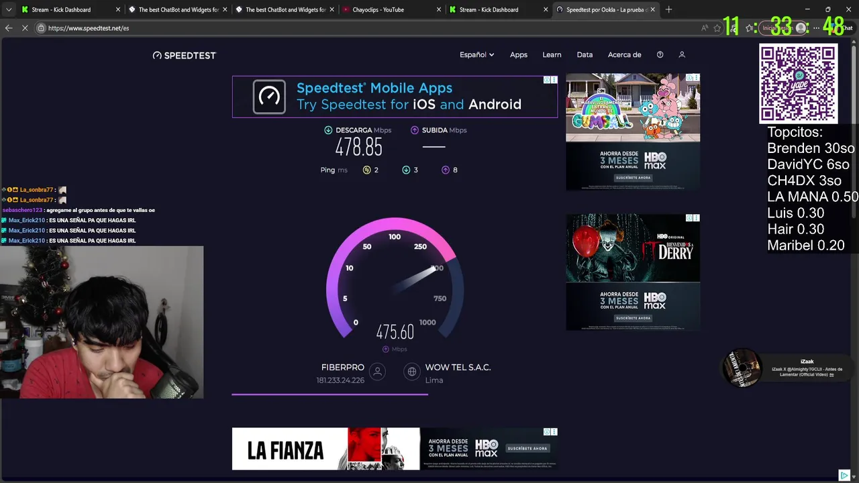859x483 pixels.
Task: Click the download ping icon showing 3
Action: [406, 170]
